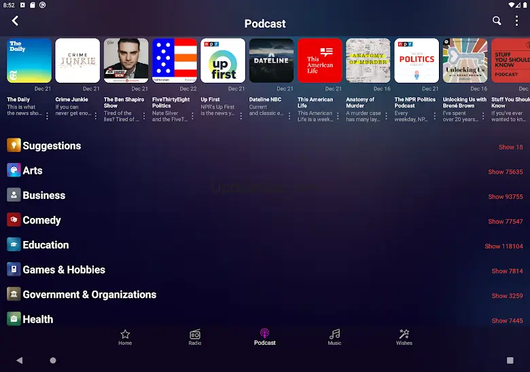Screen dimensions: 530x372
Task: Select the Business category label
Action: tap(44, 195)
